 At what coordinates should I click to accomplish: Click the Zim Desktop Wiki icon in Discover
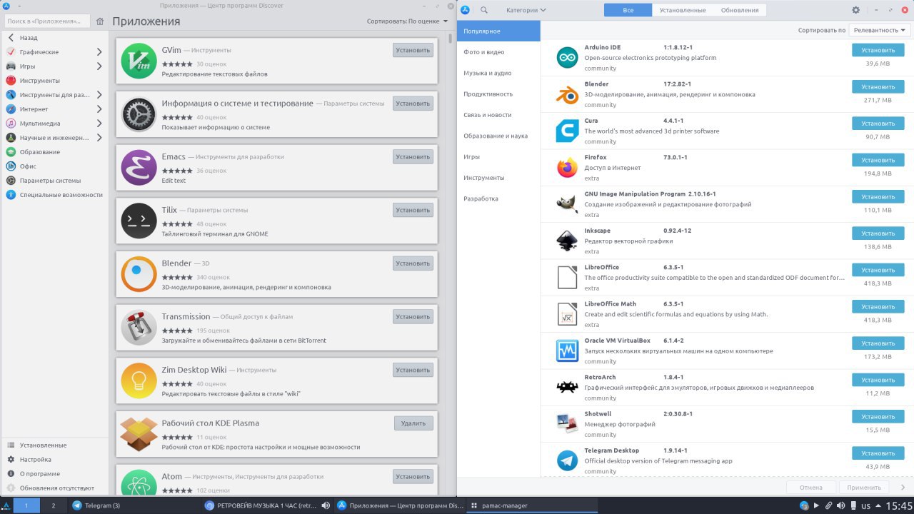coord(139,381)
